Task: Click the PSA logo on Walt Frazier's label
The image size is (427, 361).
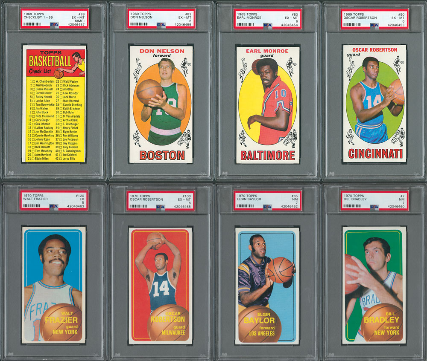Action: [54, 207]
